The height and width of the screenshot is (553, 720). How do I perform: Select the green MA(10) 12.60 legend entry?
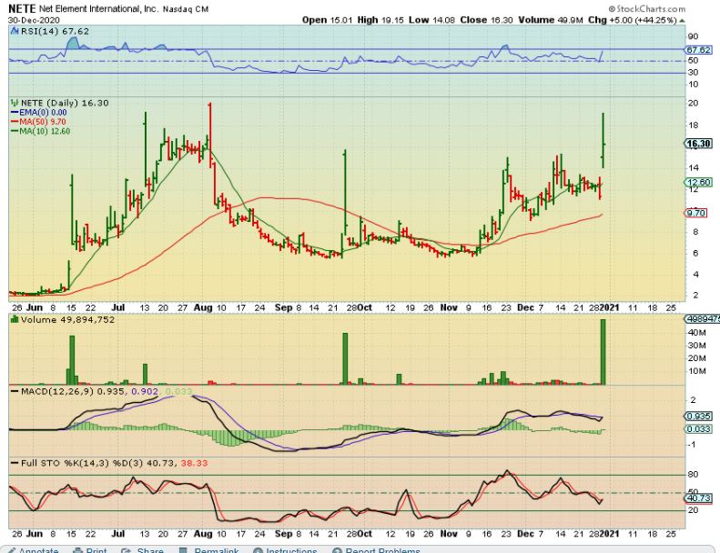click(x=38, y=131)
